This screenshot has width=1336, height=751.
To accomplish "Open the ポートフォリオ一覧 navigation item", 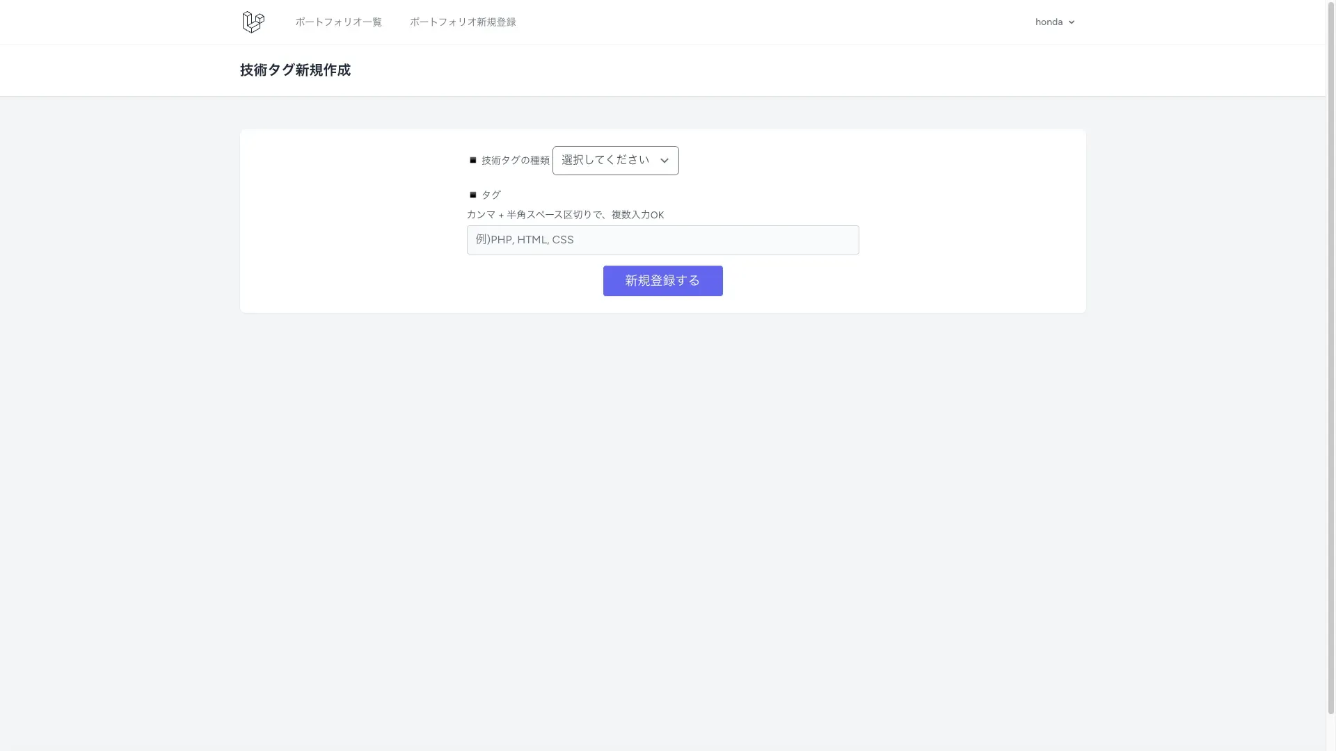I will coord(338,22).
